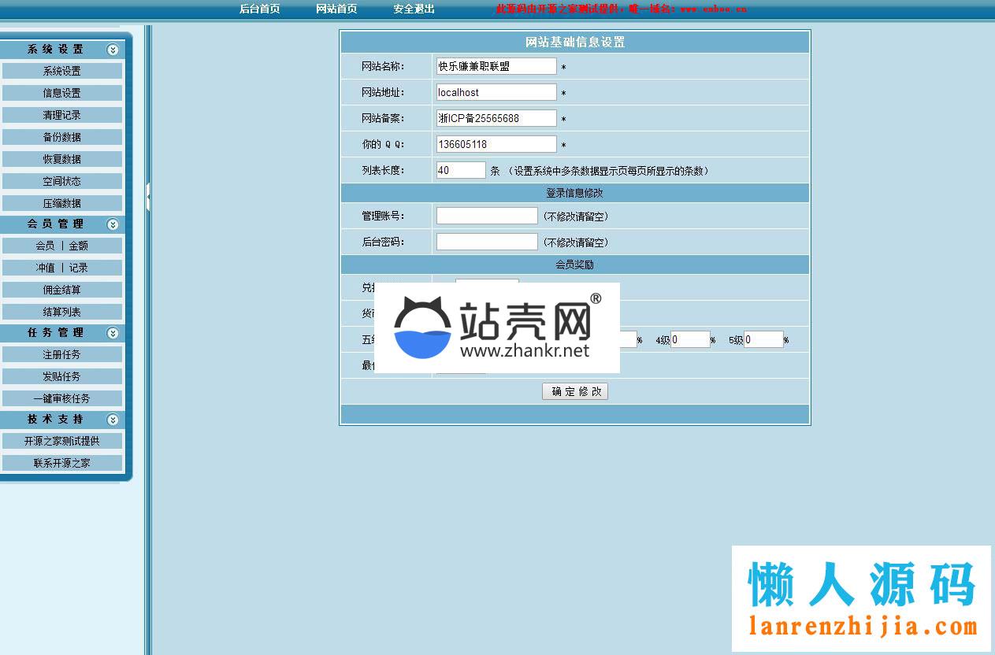
Task: Collapse the 系统设置 section chevron
Action: [x=113, y=50]
